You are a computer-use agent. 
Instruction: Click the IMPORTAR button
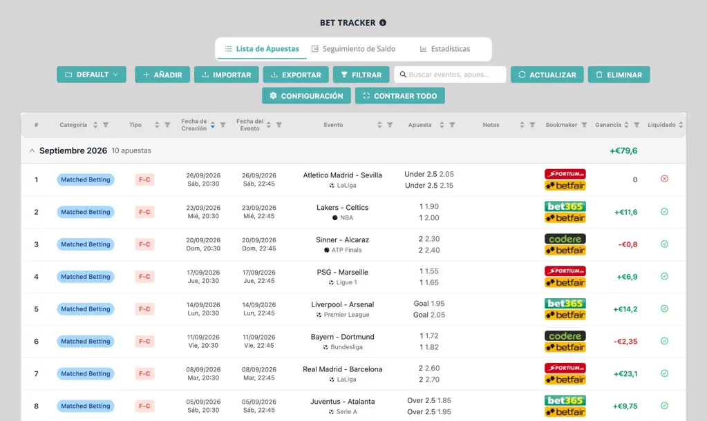coord(227,75)
